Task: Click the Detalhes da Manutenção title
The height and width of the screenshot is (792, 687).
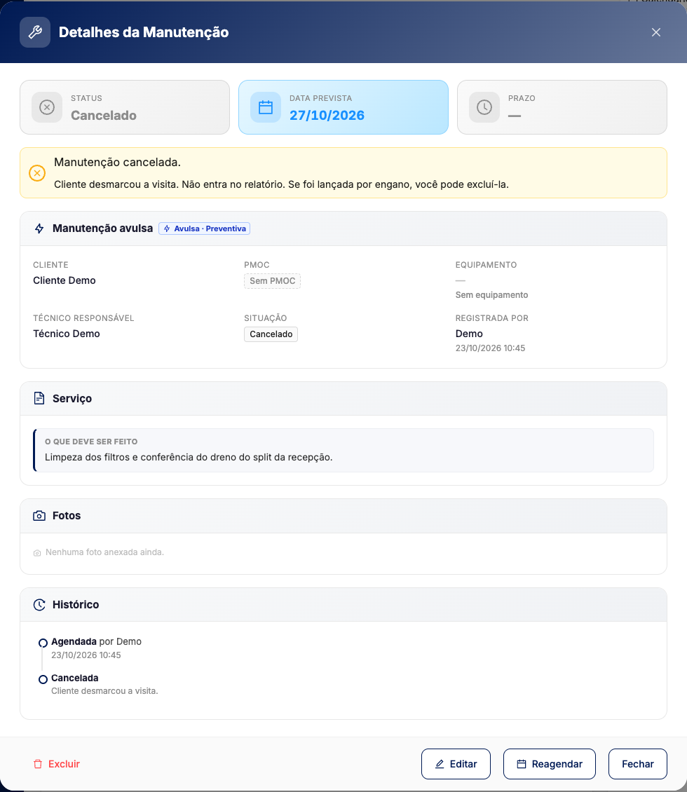Action: click(144, 32)
